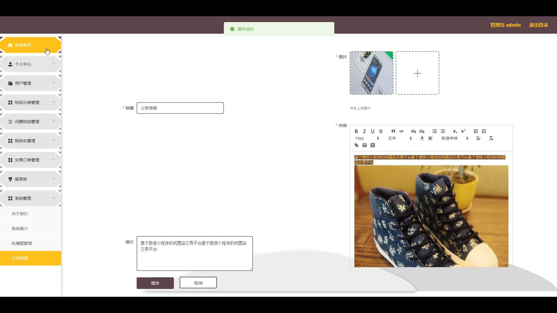Click the highlighted text in content editor
The height and width of the screenshot is (313, 557).
click(x=430, y=160)
